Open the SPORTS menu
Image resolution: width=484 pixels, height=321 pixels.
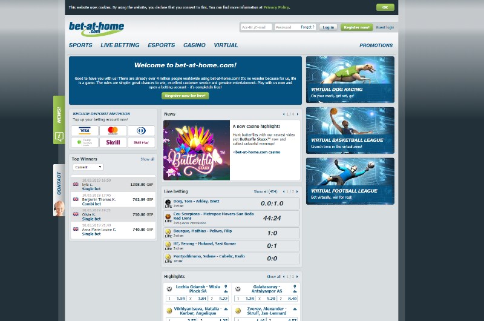tap(80, 45)
